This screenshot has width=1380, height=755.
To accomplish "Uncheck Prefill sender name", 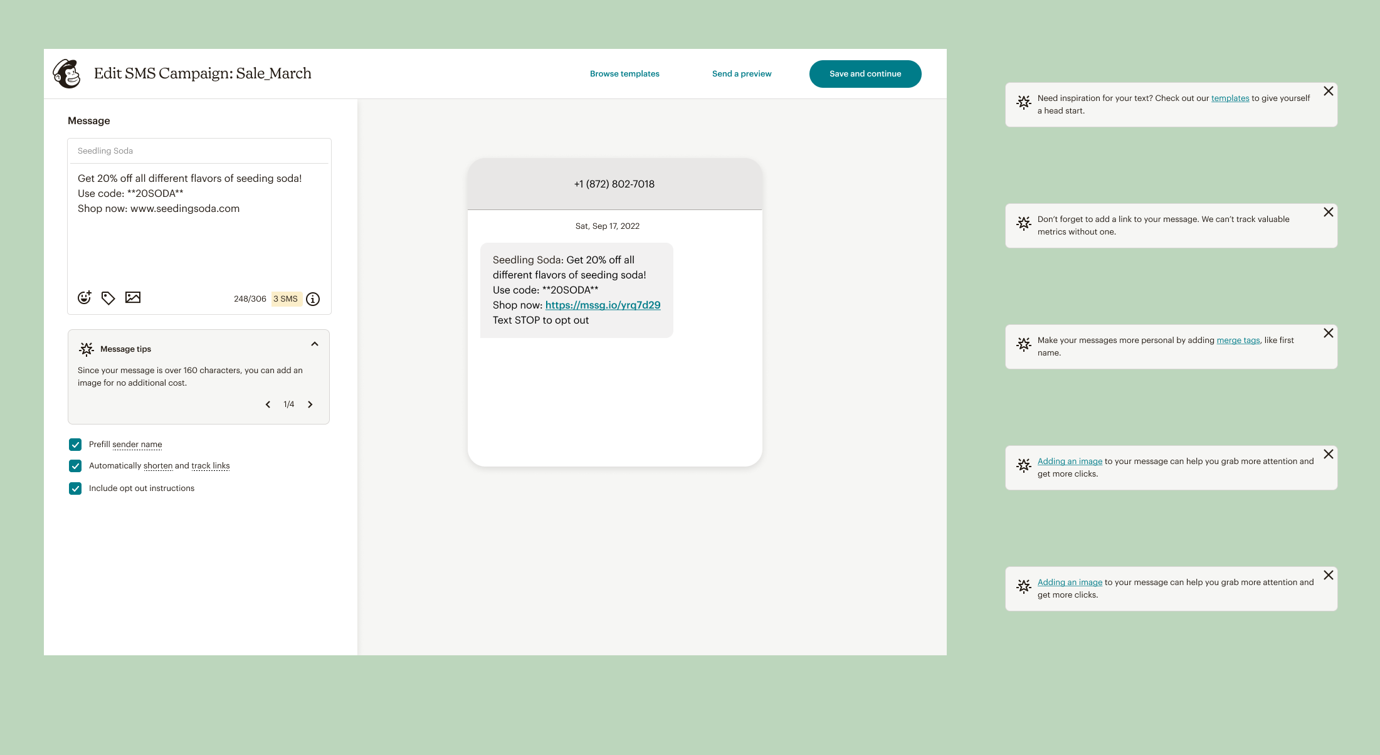I will point(75,445).
